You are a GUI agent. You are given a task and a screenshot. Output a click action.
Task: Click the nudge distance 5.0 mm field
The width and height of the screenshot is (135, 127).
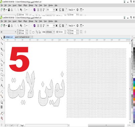point(61,32)
